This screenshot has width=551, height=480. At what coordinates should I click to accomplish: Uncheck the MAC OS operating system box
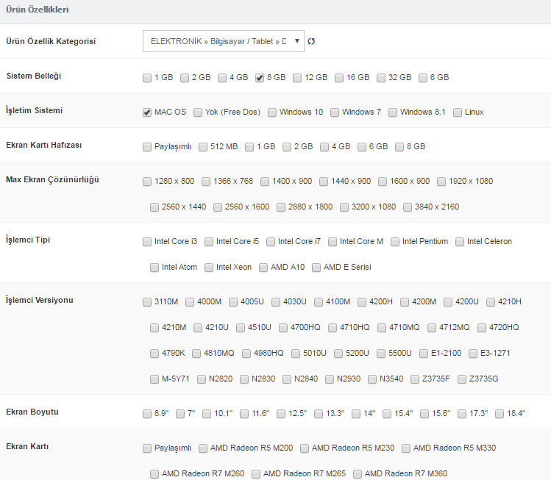pyautogui.click(x=147, y=112)
